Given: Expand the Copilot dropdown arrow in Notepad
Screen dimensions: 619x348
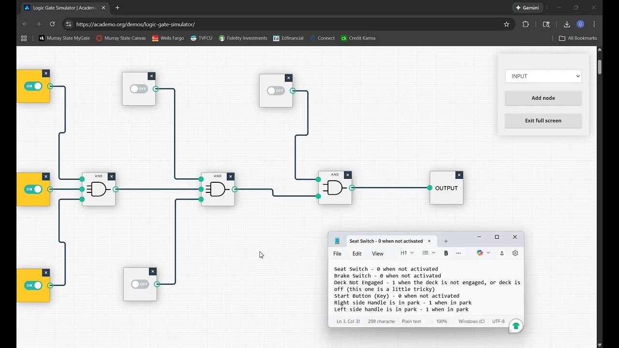Looking at the screenshot, I should click(488, 253).
